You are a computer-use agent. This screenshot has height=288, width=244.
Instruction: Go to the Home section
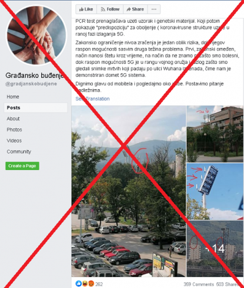pyautogui.click(x=13, y=97)
